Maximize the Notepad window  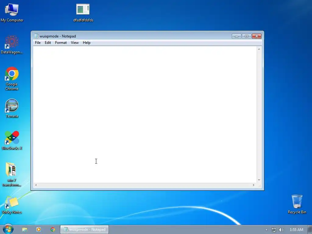(246, 36)
